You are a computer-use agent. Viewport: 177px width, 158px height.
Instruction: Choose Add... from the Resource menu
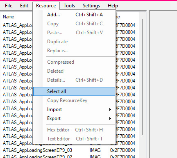[x=74, y=15]
